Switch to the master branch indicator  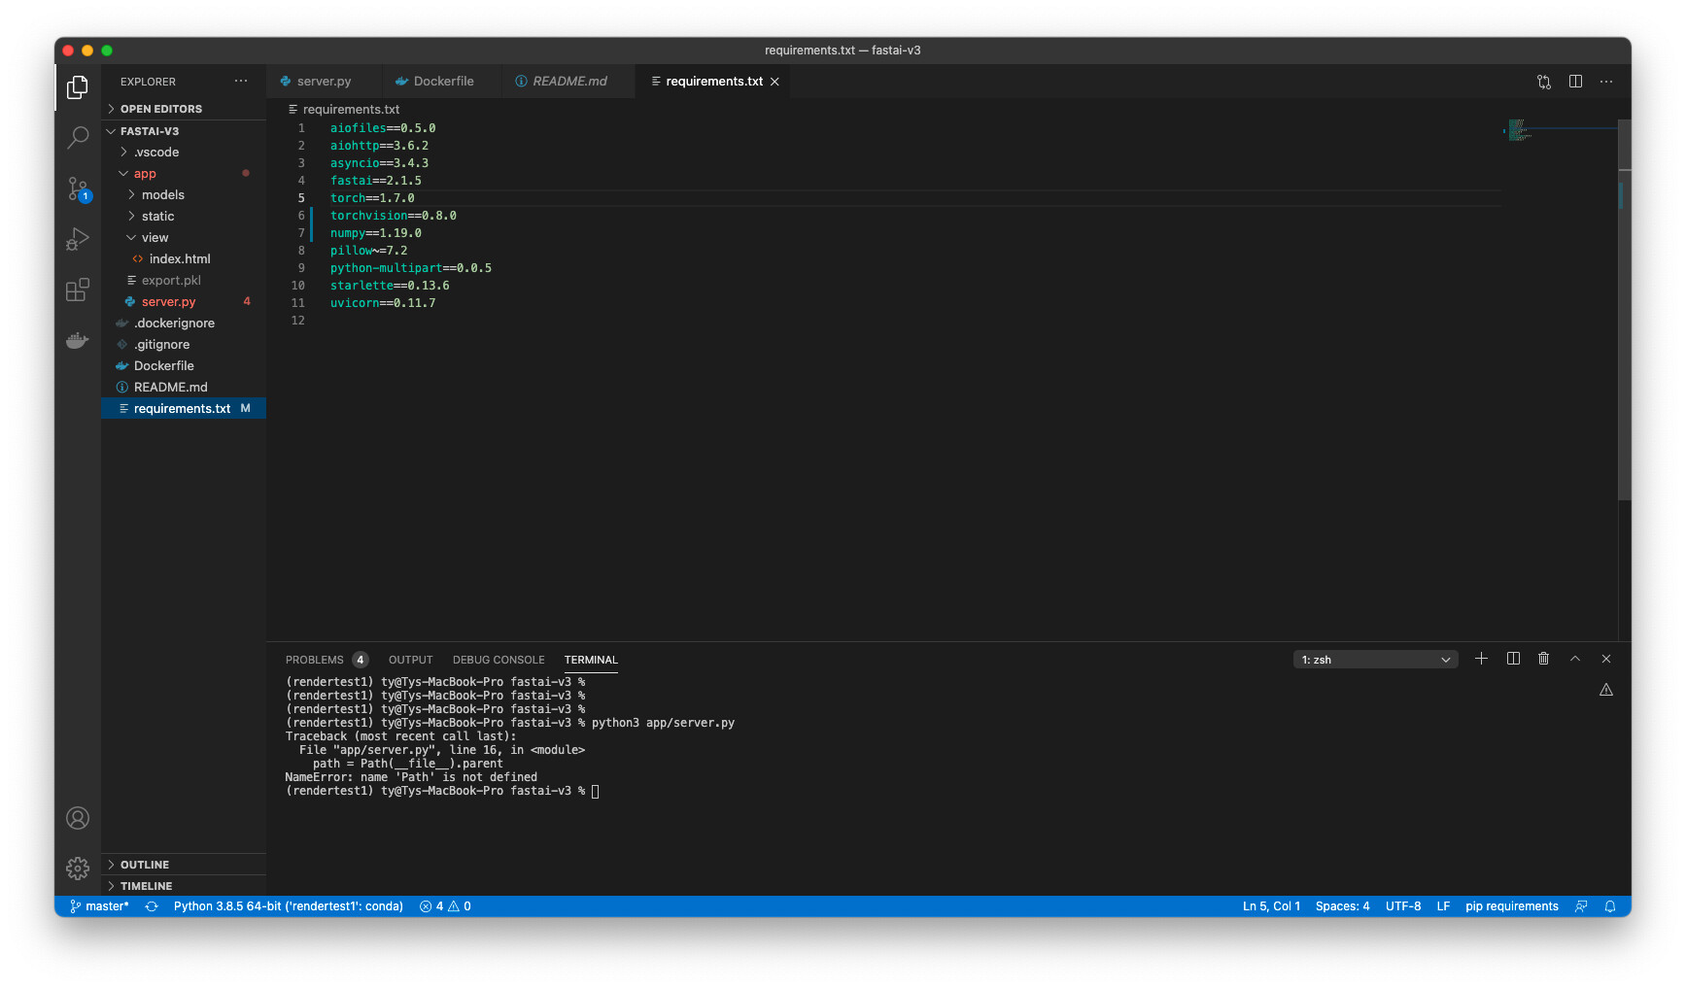point(99,906)
